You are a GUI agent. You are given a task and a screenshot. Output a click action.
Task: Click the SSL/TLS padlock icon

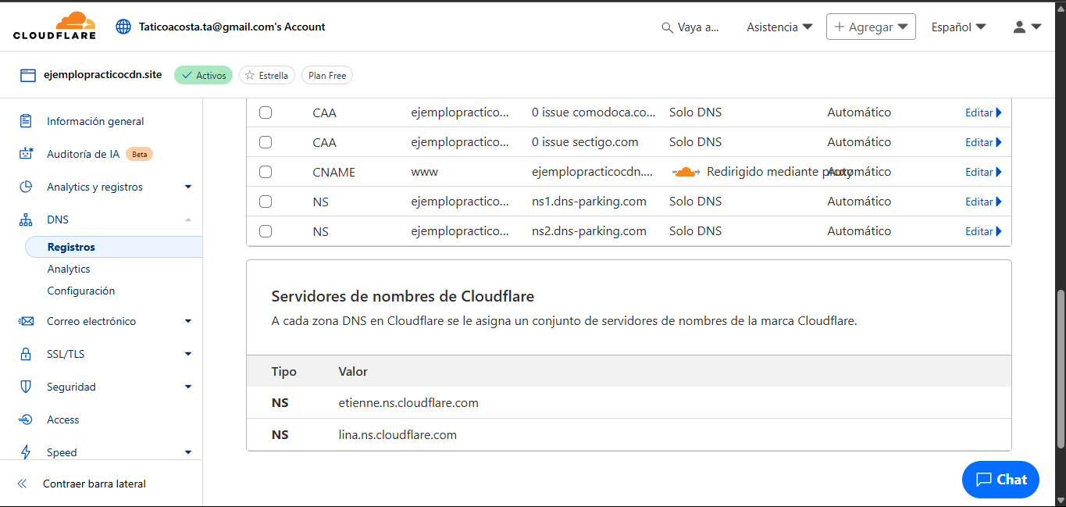[26, 354]
